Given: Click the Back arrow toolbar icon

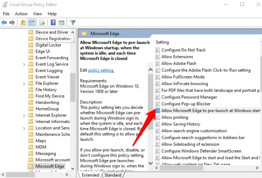Looking at the screenshot, I should (x=4, y=22).
